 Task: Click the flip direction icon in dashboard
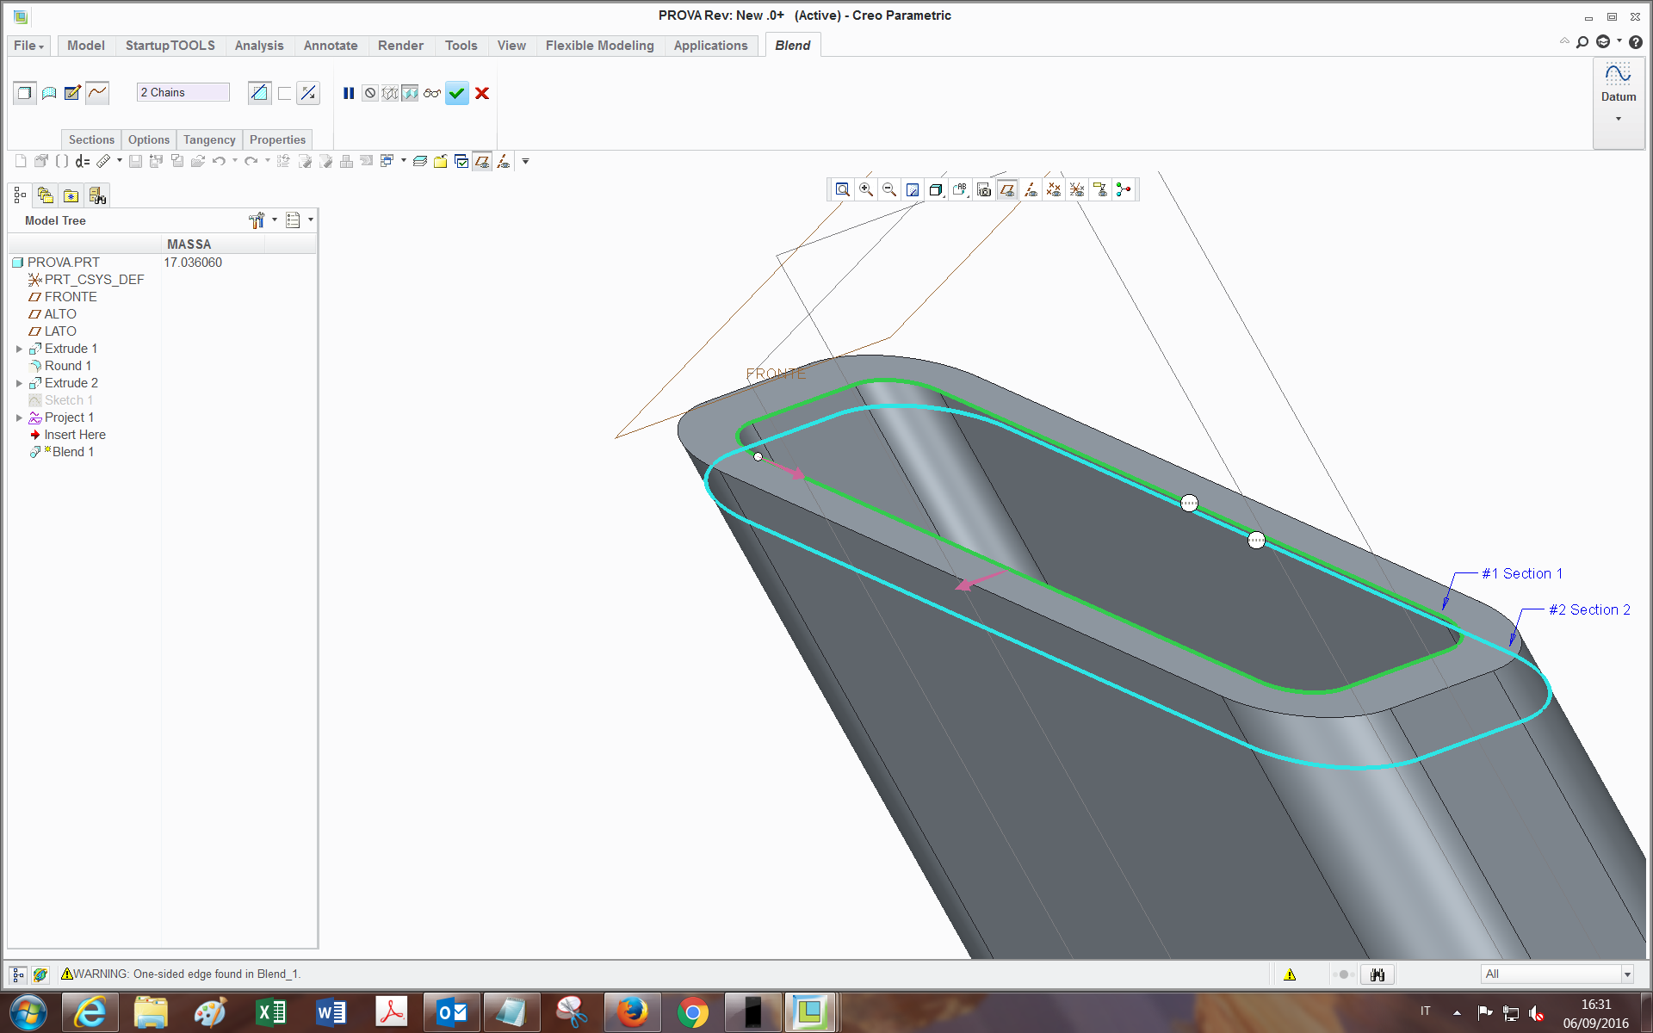tap(308, 93)
